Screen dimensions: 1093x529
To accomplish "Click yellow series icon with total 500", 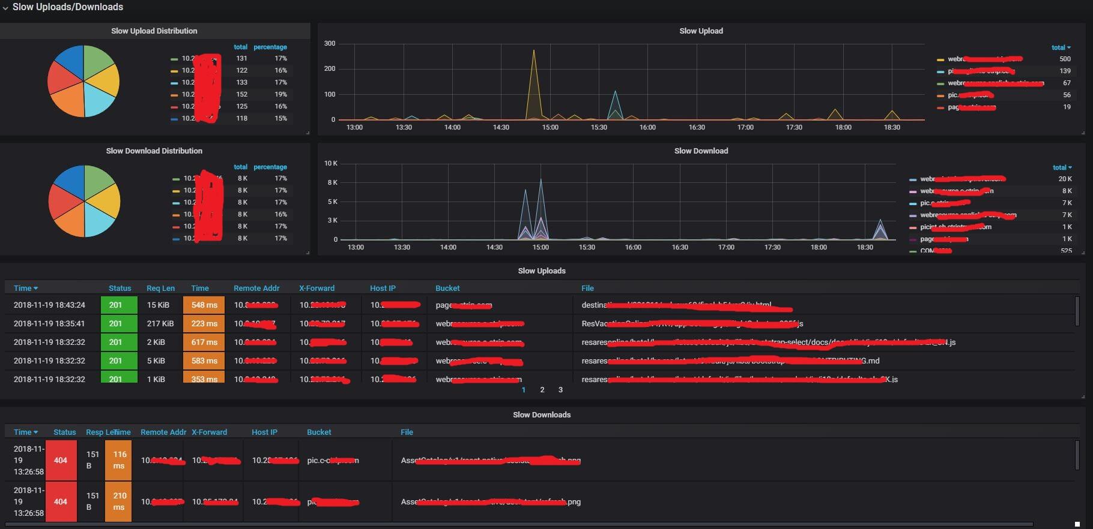I will [x=940, y=59].
